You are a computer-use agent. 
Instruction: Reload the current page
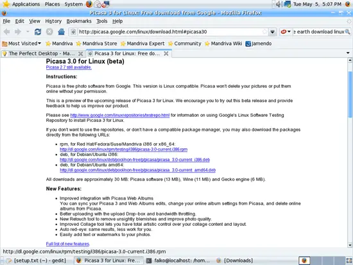pos(38,31)
